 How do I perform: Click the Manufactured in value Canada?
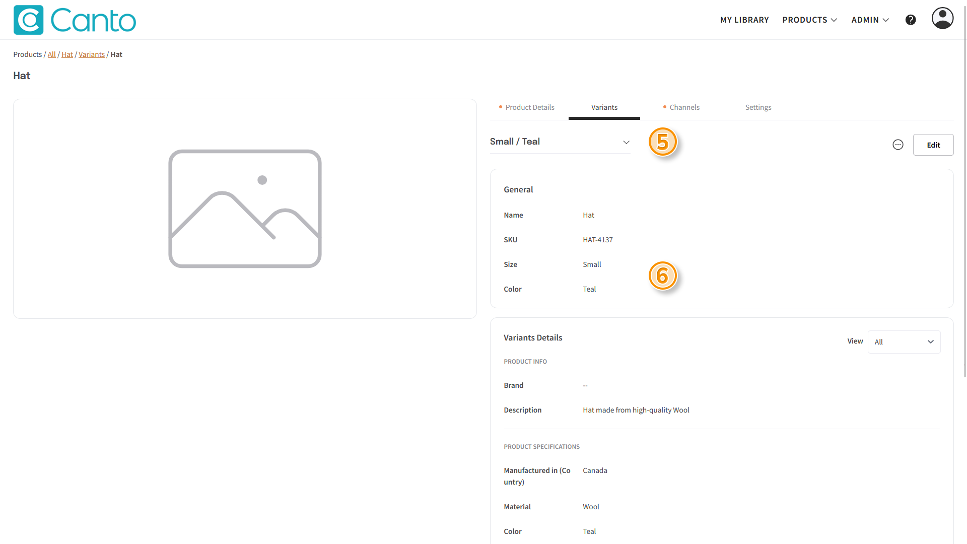[x=595, y=470]
